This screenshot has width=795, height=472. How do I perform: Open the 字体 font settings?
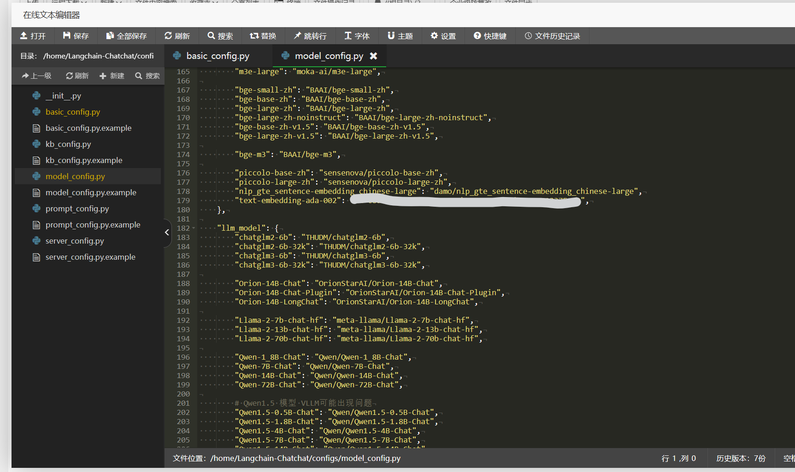click(x=357, y=36)
